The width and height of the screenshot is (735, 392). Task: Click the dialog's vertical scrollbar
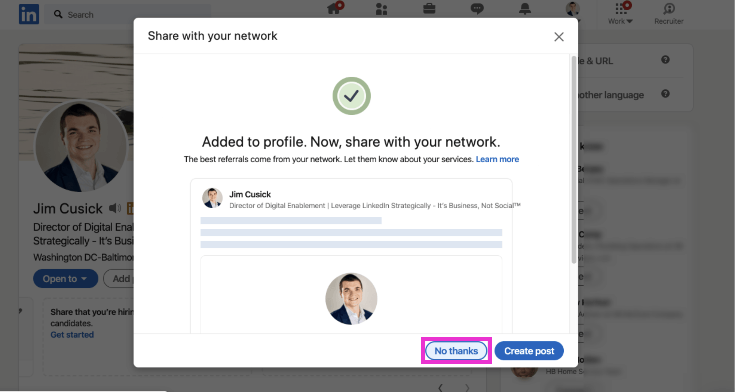coord(574,160)
